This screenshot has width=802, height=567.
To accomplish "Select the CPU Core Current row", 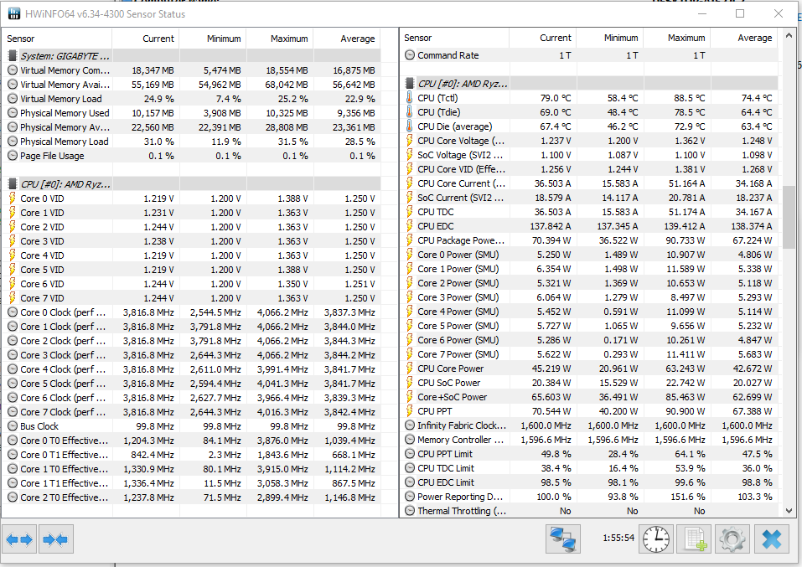I will pyautogui.click(x=589, y=183).
